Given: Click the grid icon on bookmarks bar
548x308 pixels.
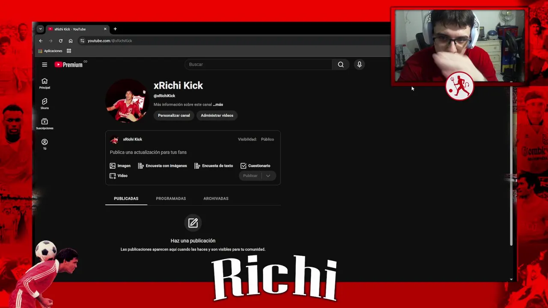Looking at the screenshot, I should [x=69, y=51].
